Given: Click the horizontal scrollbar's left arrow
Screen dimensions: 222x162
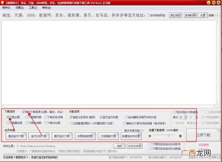Looking at the screenshot, I should pos(3,106).
